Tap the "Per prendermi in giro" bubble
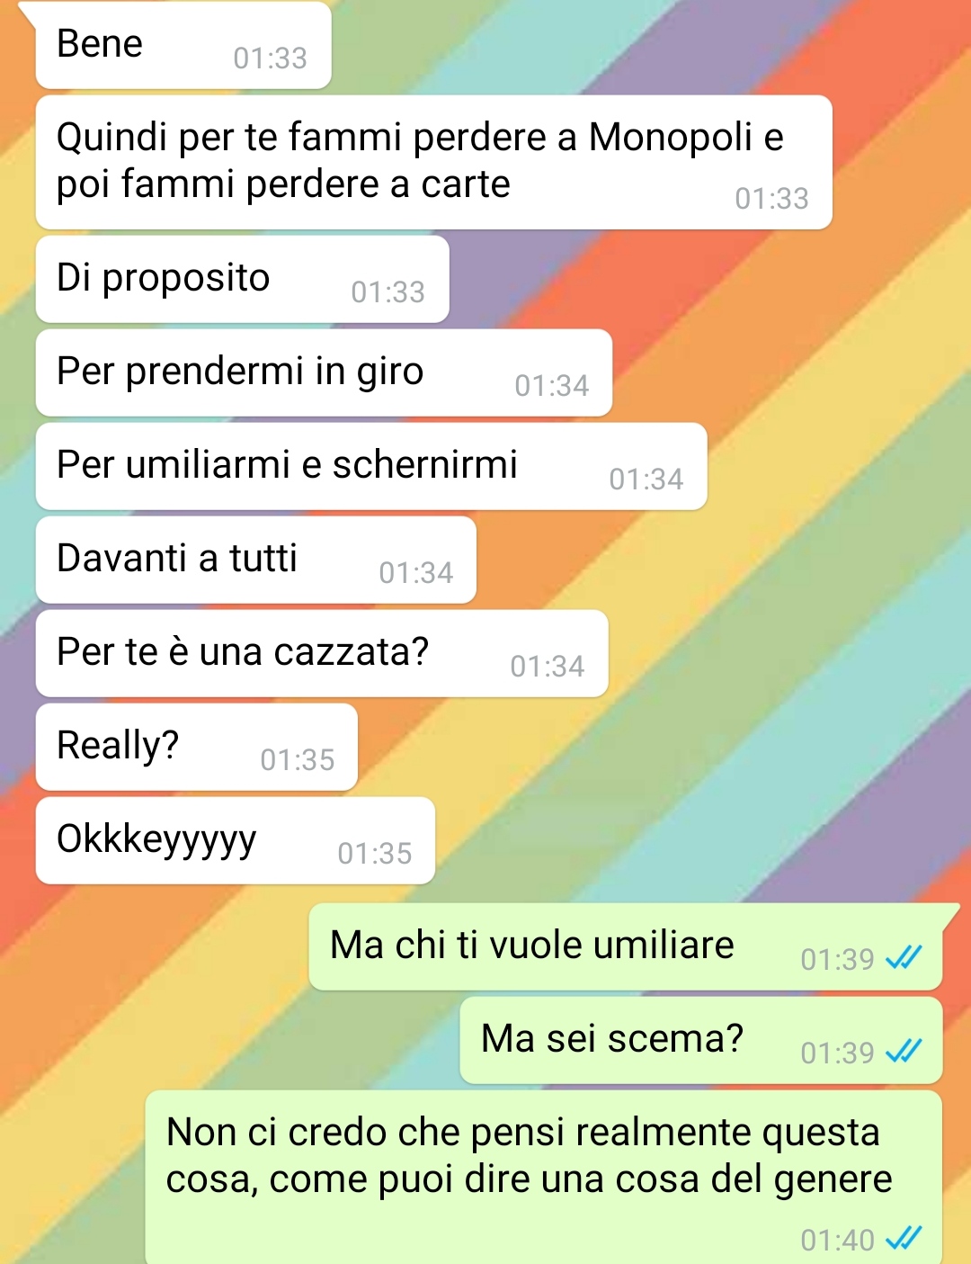Viewport: 971px width, 1264px height. click(324, 372)
